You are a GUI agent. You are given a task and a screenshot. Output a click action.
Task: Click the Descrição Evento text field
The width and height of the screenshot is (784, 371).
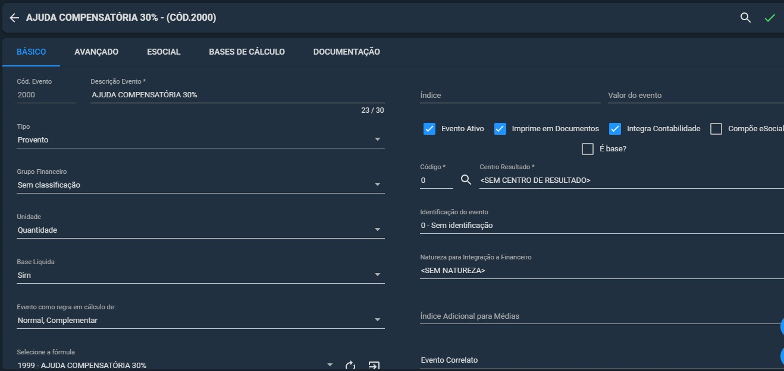click(x=237, y=94)
